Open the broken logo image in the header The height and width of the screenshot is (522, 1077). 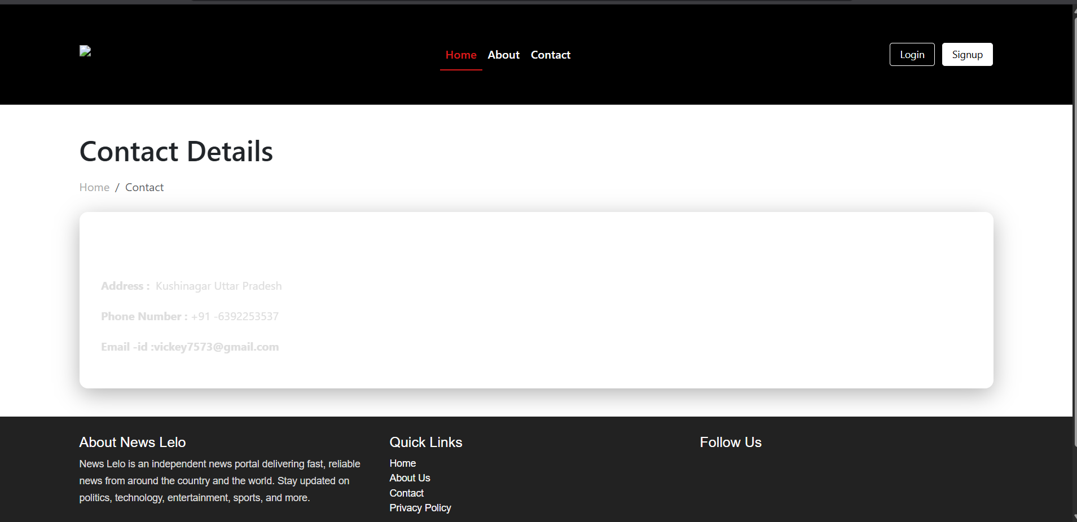[85, 51]
